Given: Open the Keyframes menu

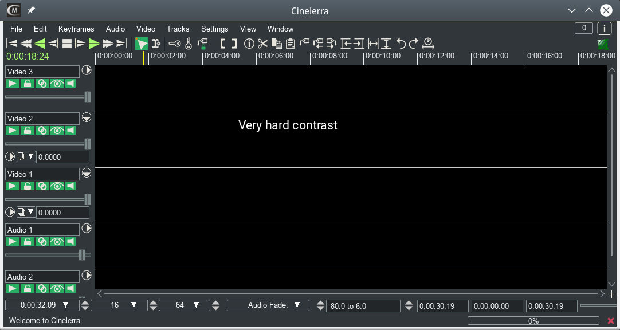Looking at the screenshot, I should pos(76,29).
